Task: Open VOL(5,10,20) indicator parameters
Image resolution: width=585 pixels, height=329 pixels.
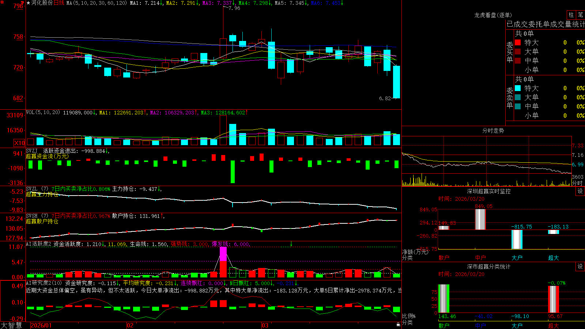Action: tap(43, 112)
